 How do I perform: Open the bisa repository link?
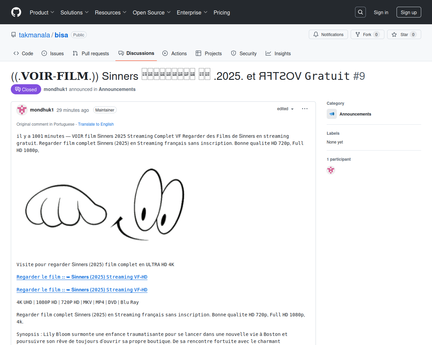click(x=61, y=35)
